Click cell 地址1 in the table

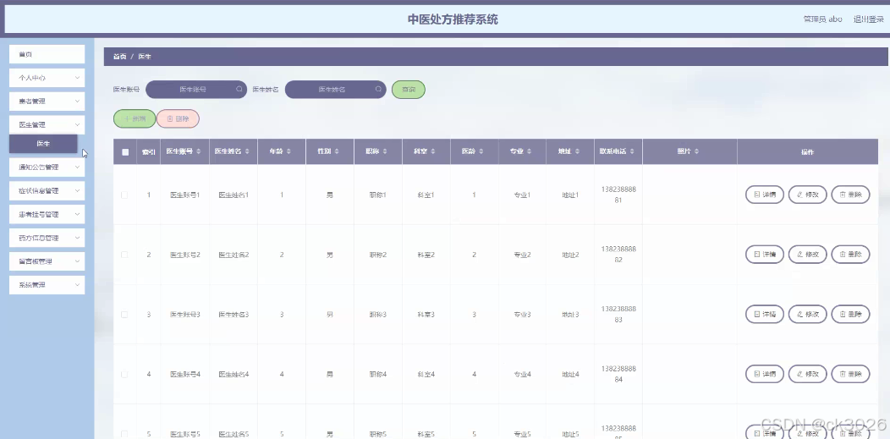(570, 195)
